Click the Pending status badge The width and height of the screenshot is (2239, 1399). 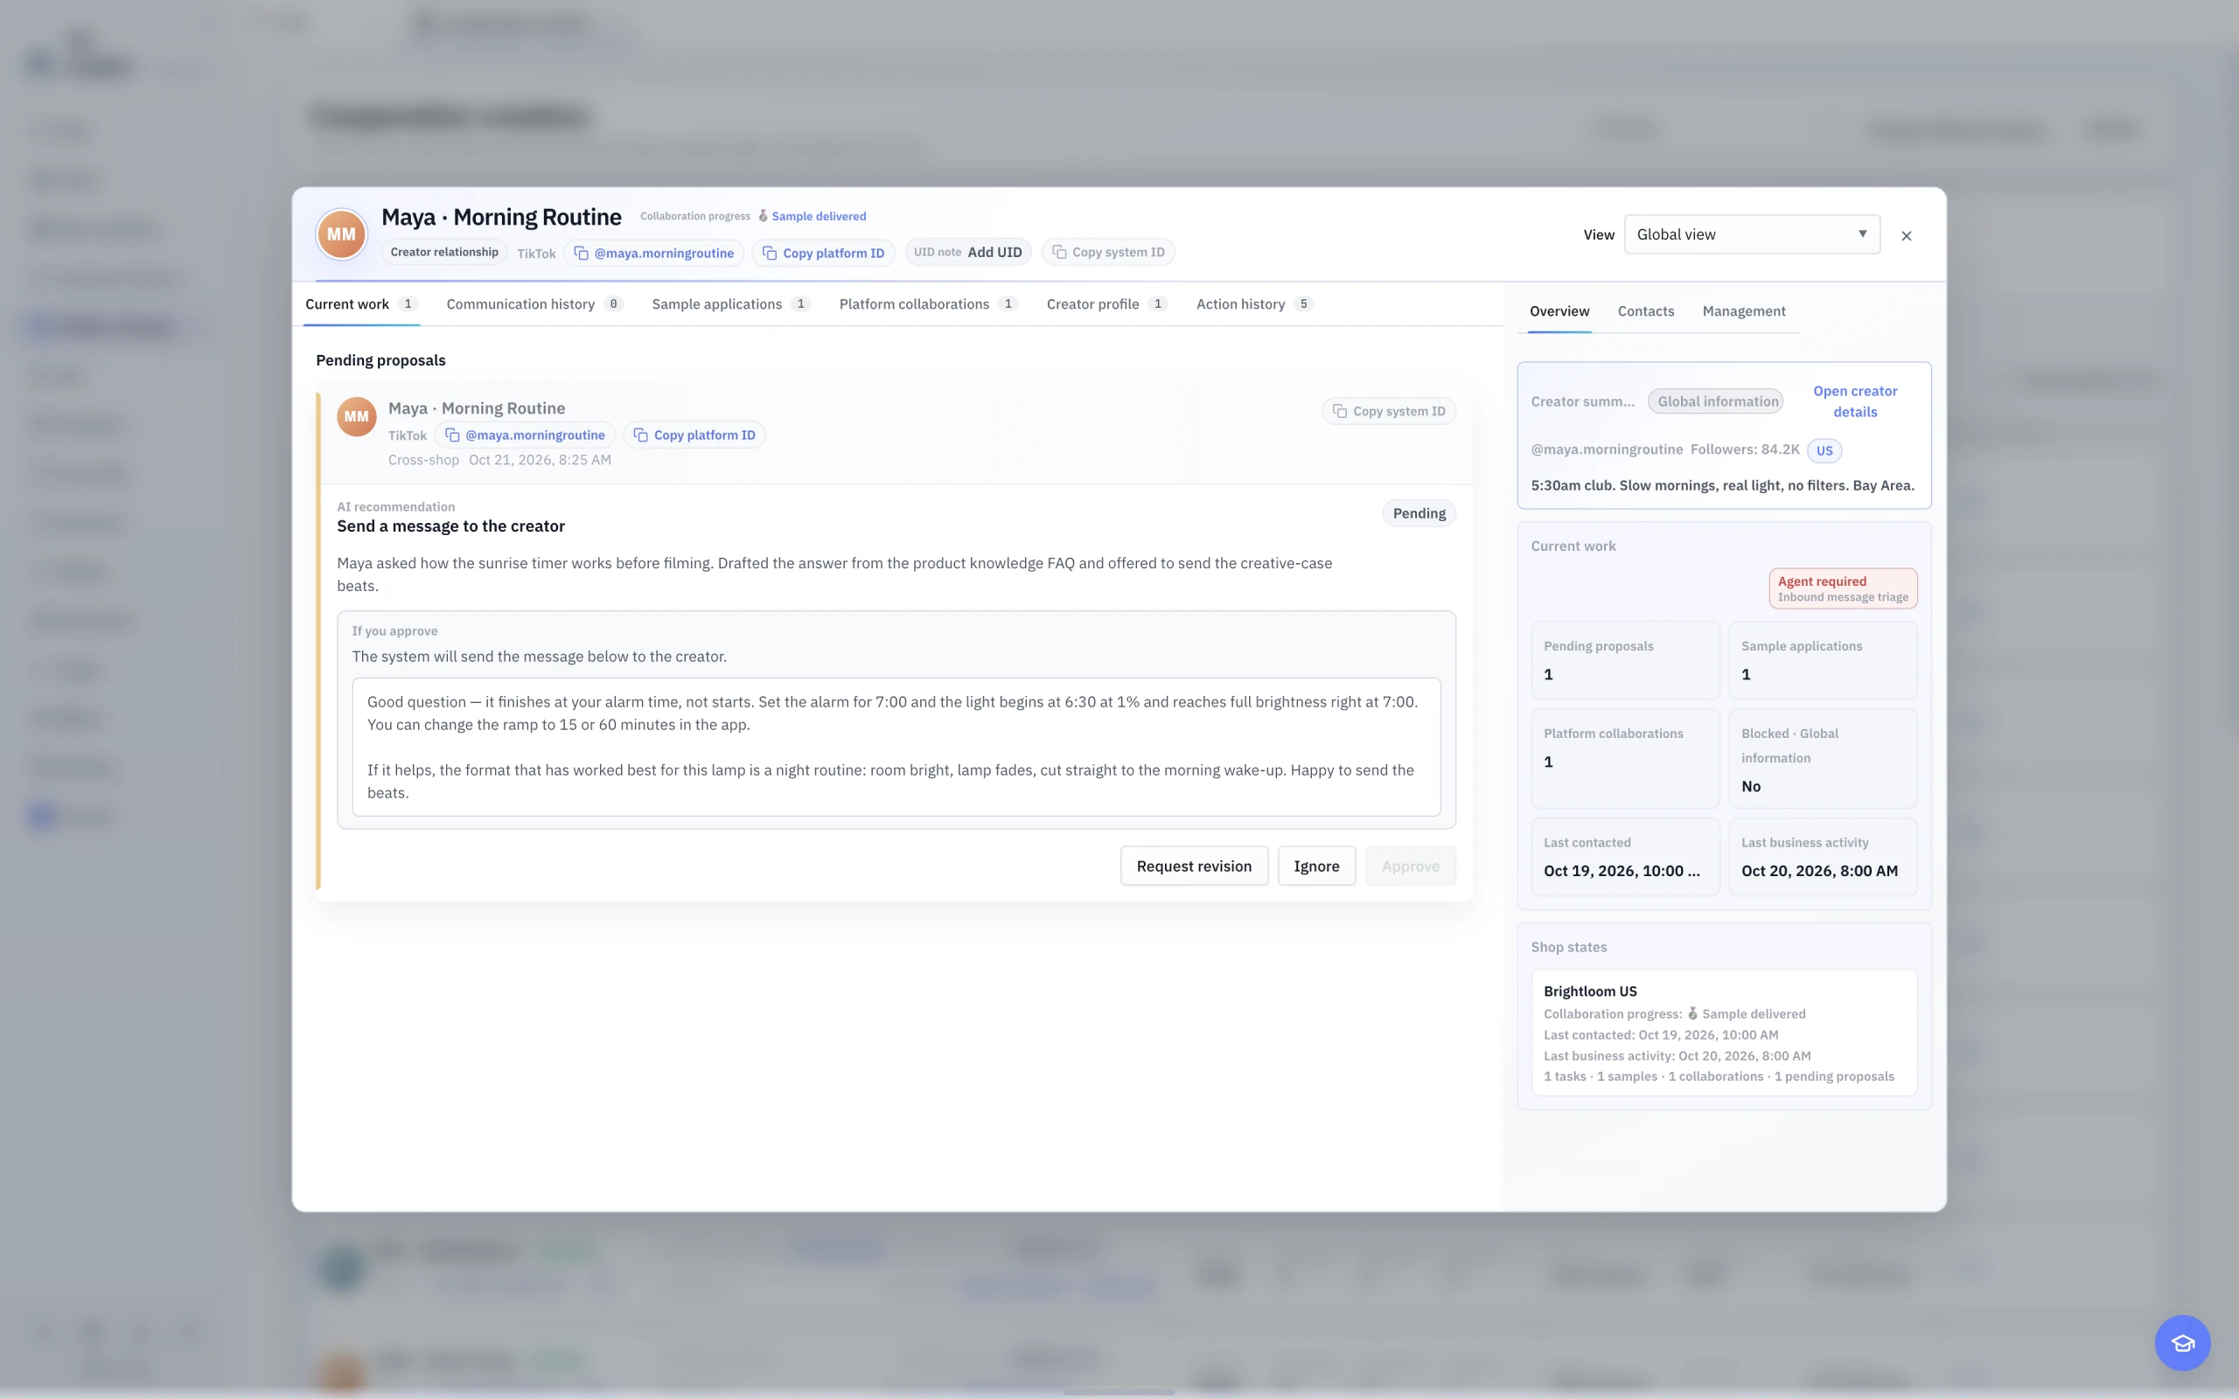click(x=1419, y=513)
